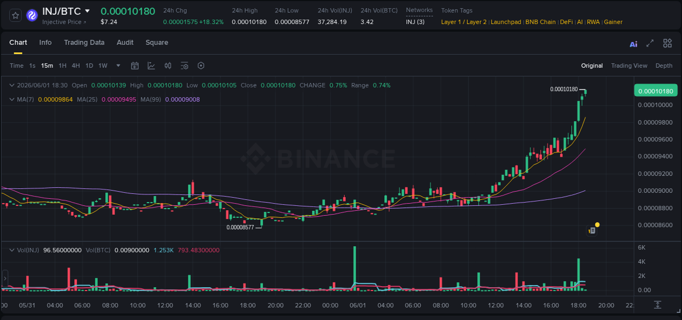The height and width of the screenshot is (320, 682).
Task: Click the +18.32% 24h change value
Action: tap(212, 22)
